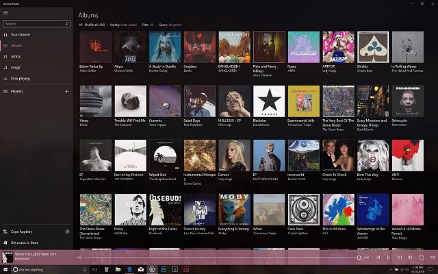Open File Explorer from the taskbar

point(118,269)
